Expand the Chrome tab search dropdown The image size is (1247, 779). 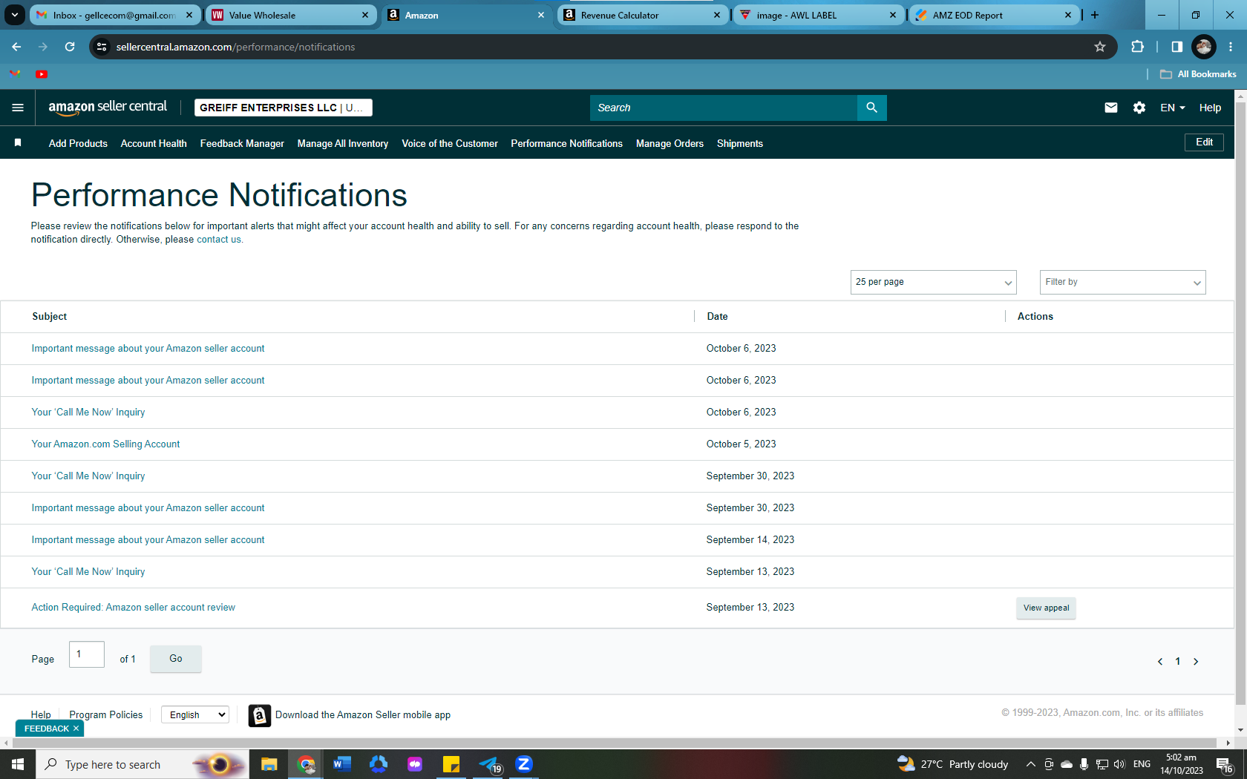pos(15,15)
